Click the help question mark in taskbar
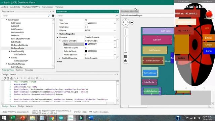This screenshot has width=215, height=121. click(x=178, y=118)
